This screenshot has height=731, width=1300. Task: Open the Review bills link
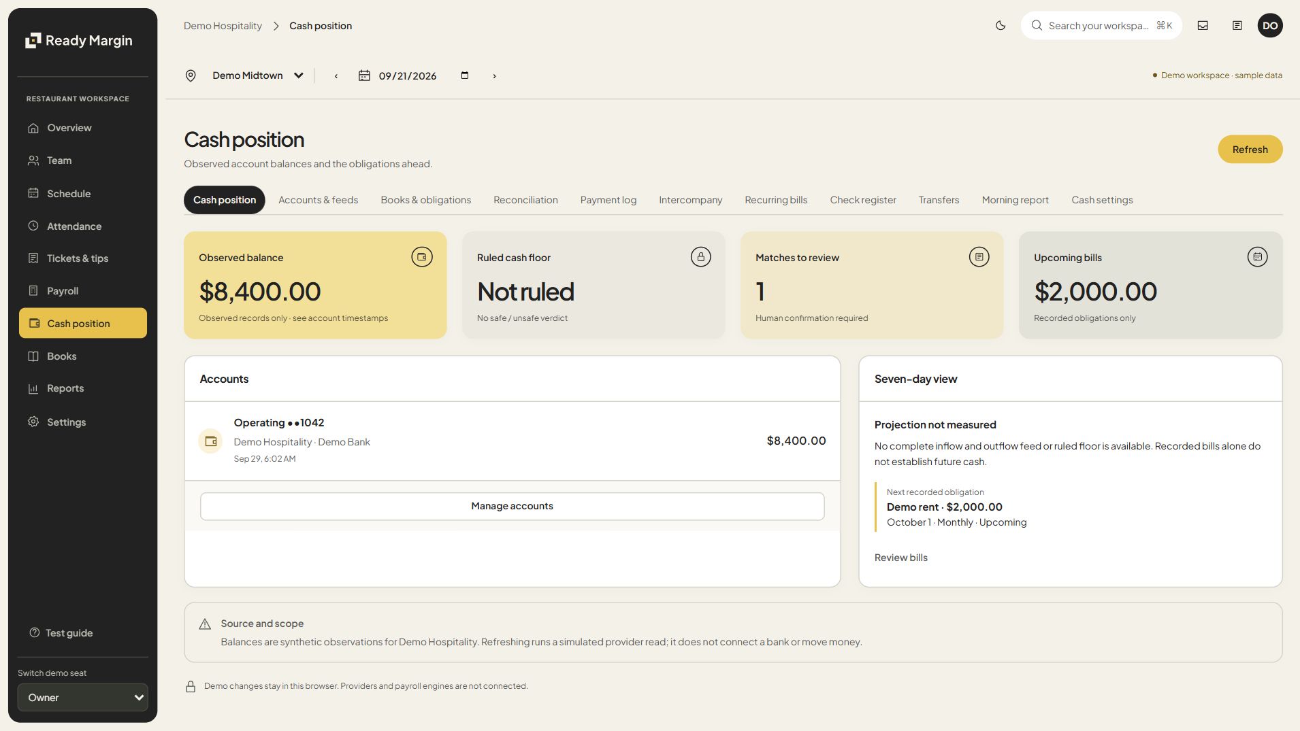pos(900,558)
